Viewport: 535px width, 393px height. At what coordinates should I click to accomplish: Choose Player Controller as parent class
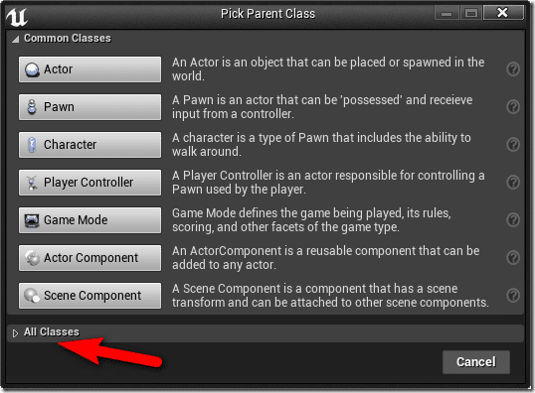[x=89, y=183]
